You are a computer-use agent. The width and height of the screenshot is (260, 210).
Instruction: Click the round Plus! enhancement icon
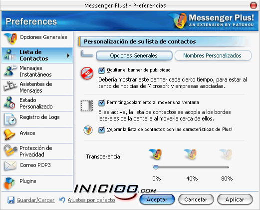(x=88, y=130)
